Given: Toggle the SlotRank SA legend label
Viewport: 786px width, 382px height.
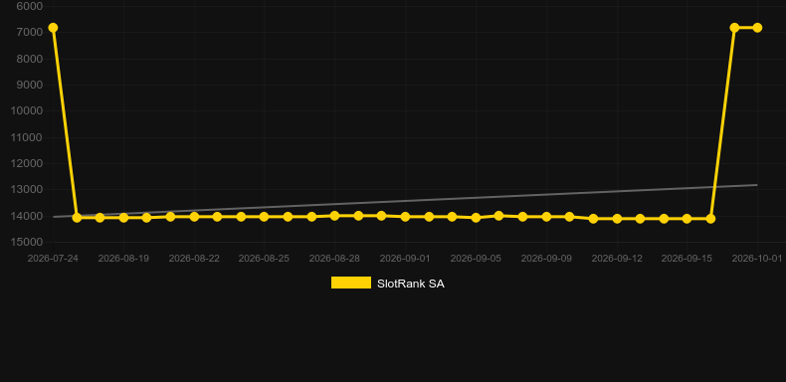Looking at the screenshot, I should pyautogui.click(x=411, y=284).
